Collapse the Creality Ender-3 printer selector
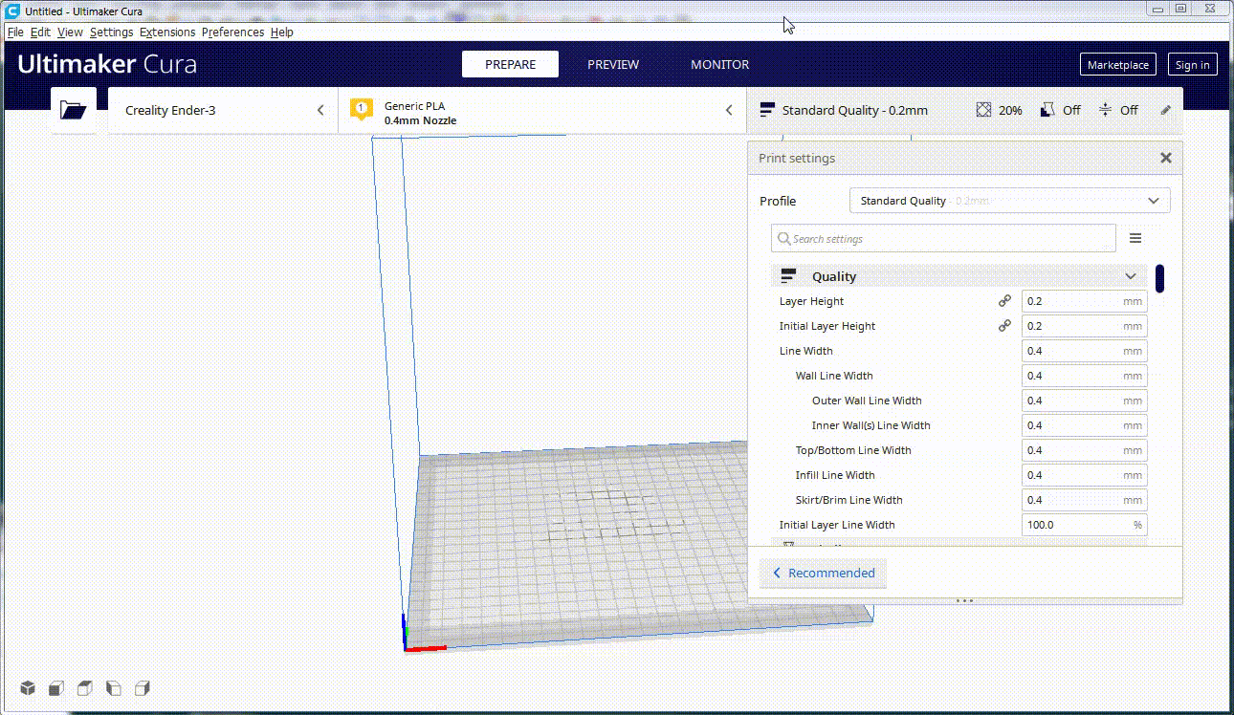Viewport: 1234px width, 715px height. 320,110
